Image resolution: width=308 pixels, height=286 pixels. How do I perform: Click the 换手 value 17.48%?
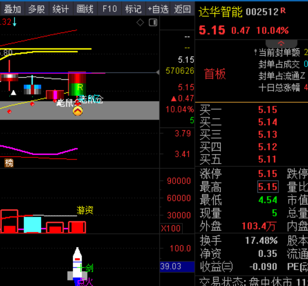(x=262, y=241)
